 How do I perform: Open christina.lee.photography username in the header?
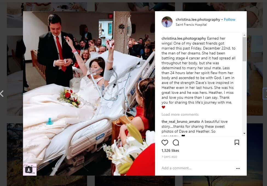(x=198, y=19)
